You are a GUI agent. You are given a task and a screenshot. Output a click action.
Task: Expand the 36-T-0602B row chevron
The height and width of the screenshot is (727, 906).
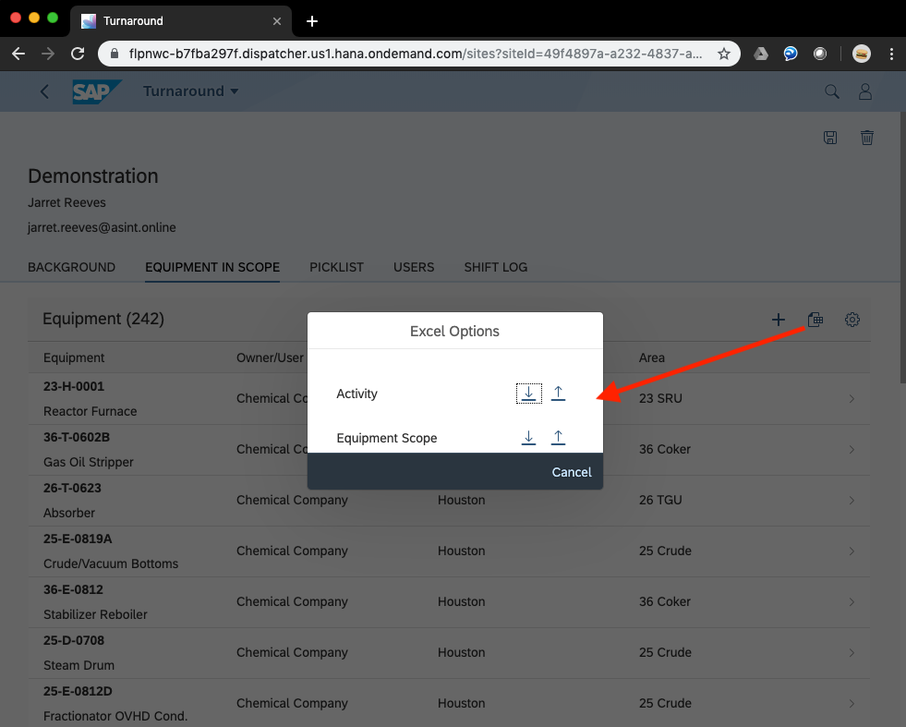[x=852, y=450]
